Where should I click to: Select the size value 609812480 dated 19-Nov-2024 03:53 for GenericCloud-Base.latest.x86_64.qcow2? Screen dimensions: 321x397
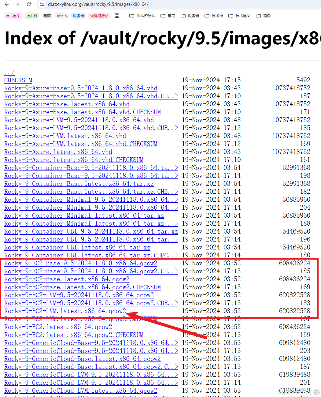[x=295, y=359]
